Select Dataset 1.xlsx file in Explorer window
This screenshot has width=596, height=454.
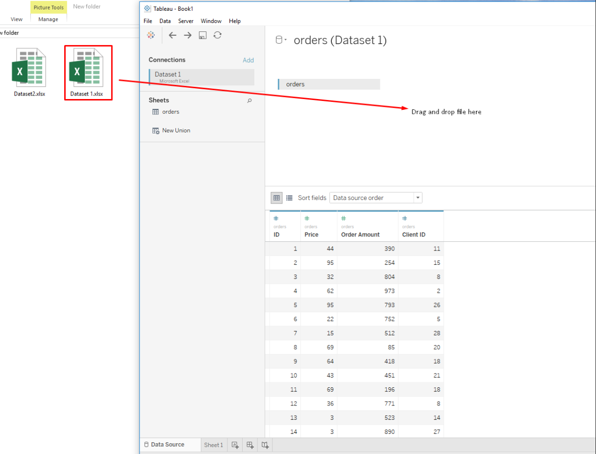87,73
